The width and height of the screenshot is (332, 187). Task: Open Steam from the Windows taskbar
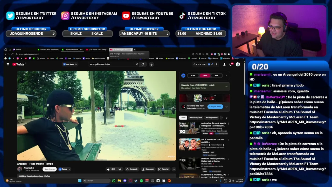click(136, 181)
